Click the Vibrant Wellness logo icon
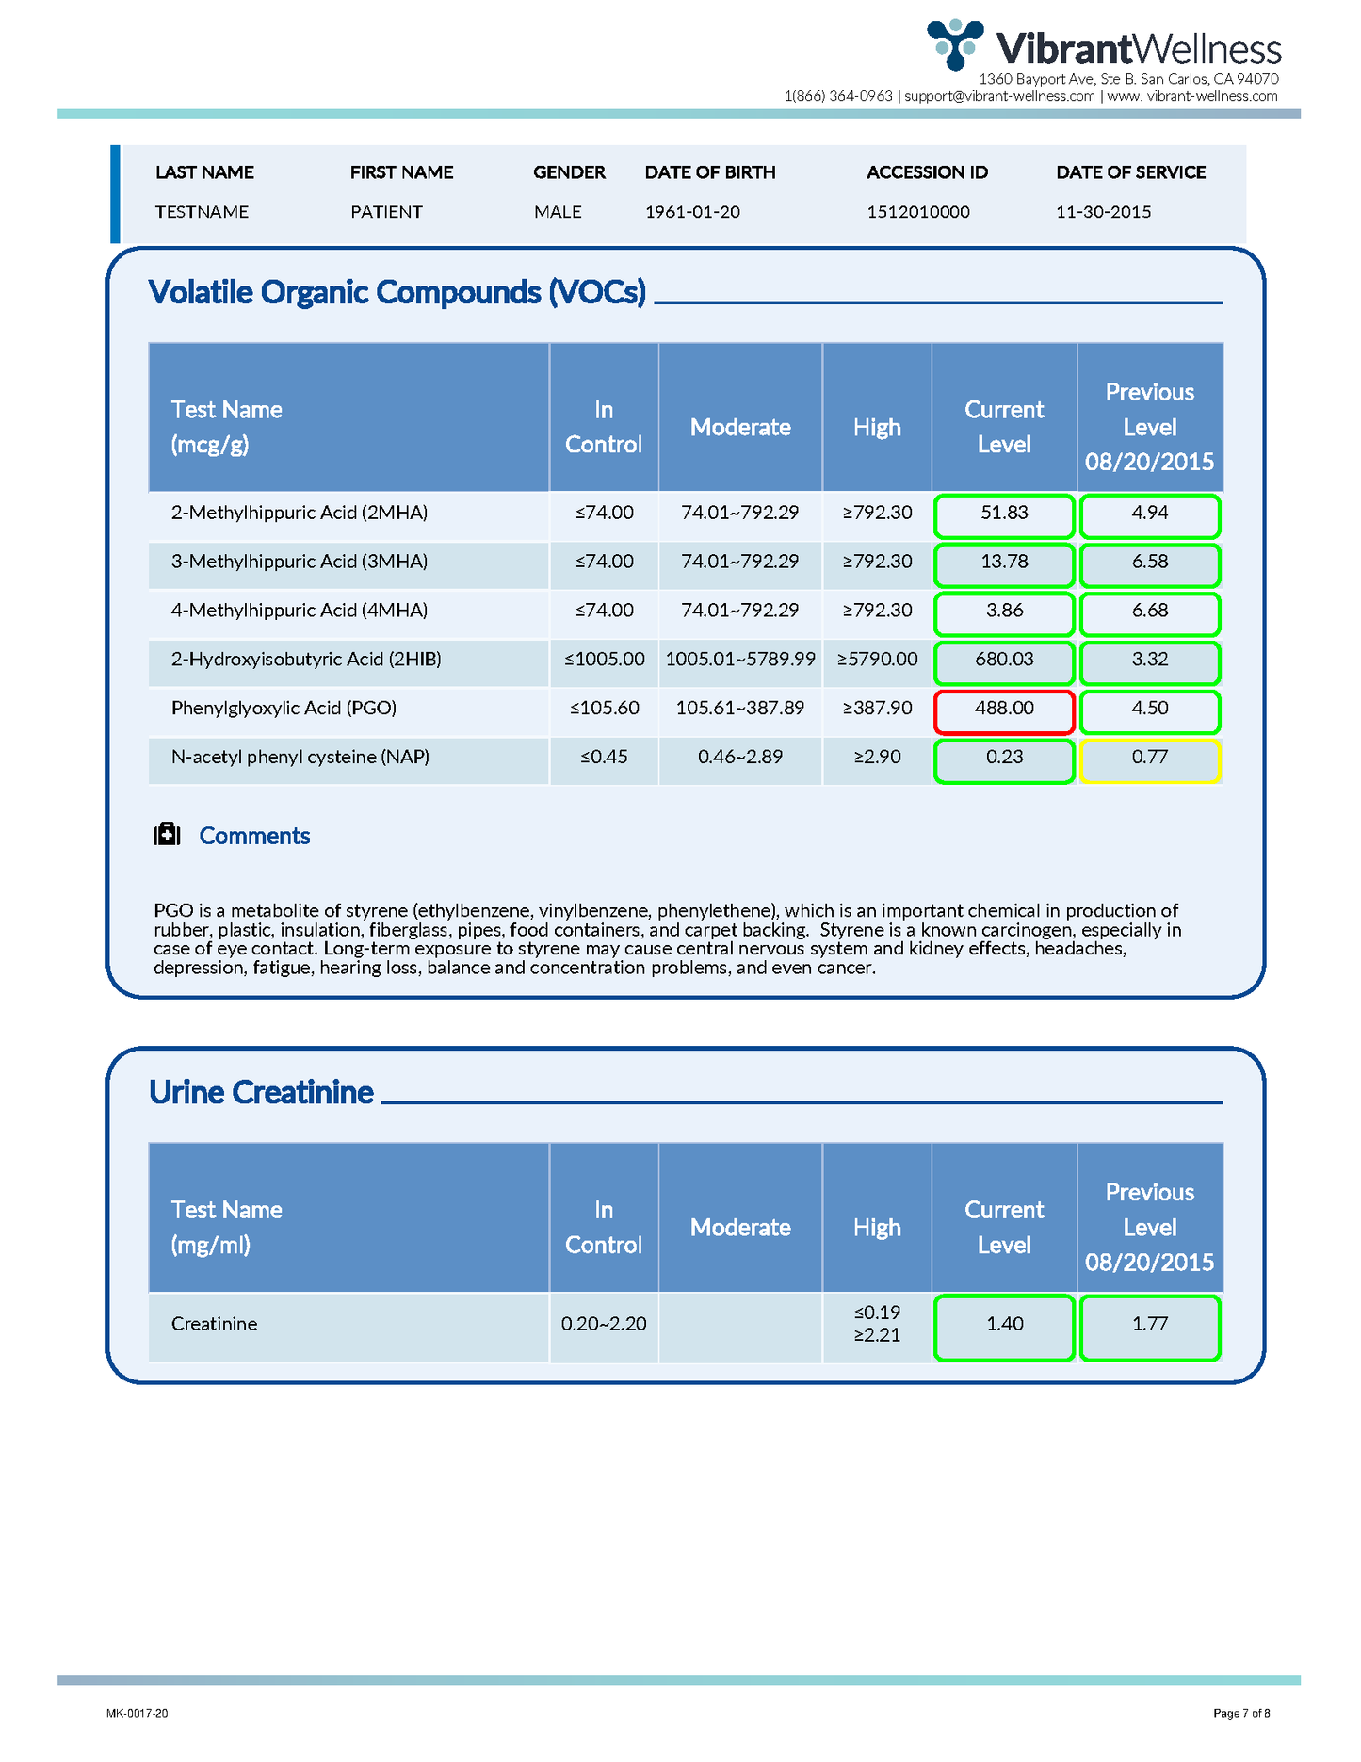 point(955,43)
